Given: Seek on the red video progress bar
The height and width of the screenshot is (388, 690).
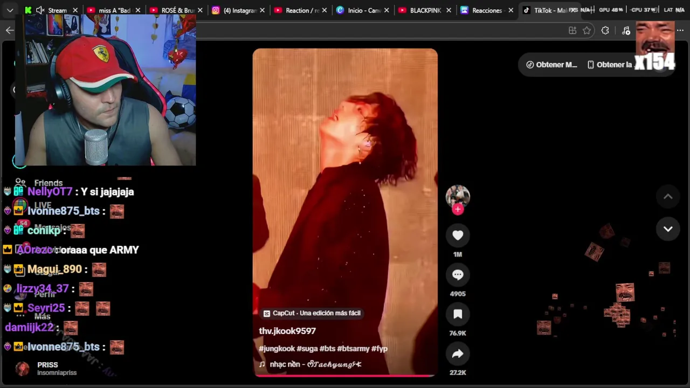Looking at the screenshot, I should [x=345, y=376].
